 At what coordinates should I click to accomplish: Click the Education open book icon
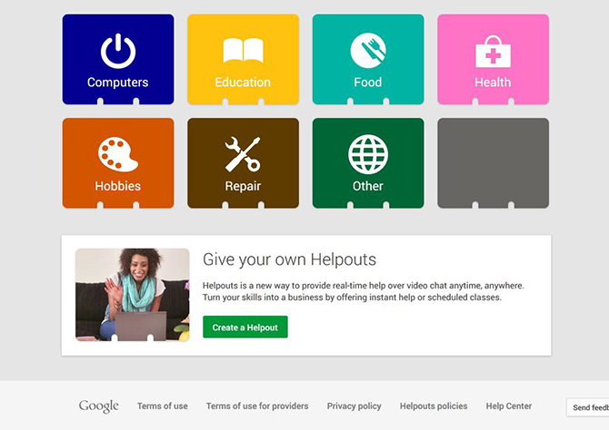point(243,51)
